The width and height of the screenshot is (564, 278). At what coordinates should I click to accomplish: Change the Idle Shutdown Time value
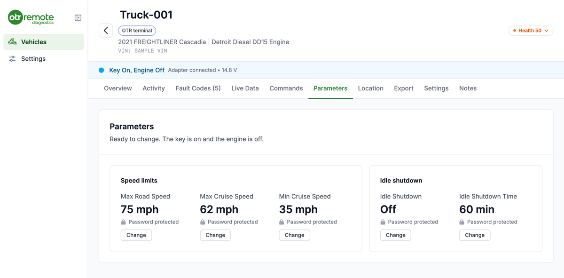(475, 235)
